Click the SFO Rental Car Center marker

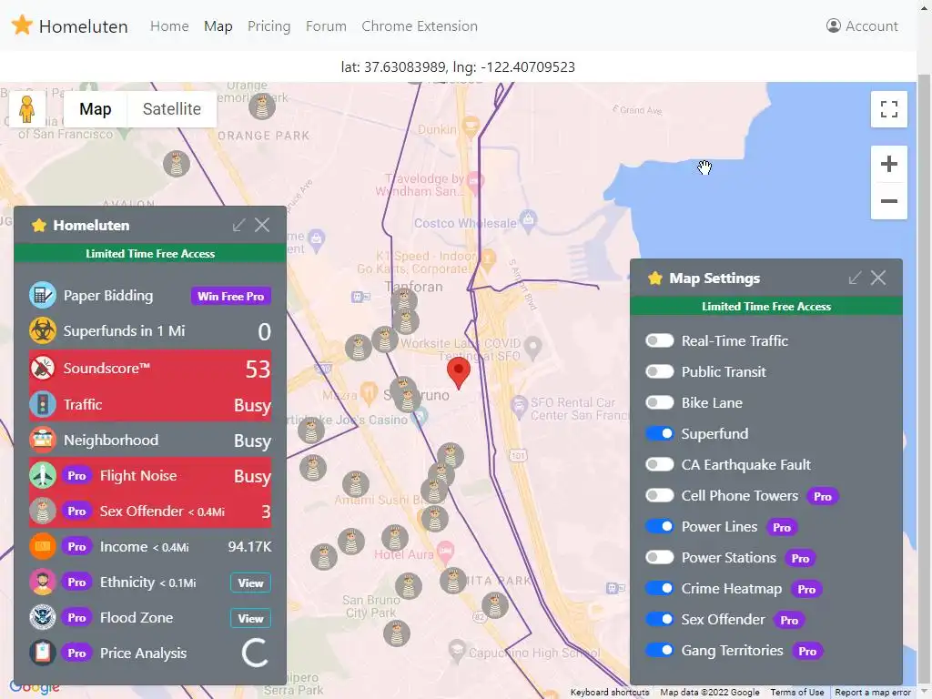pyautogui.click(x=520, y=407)
